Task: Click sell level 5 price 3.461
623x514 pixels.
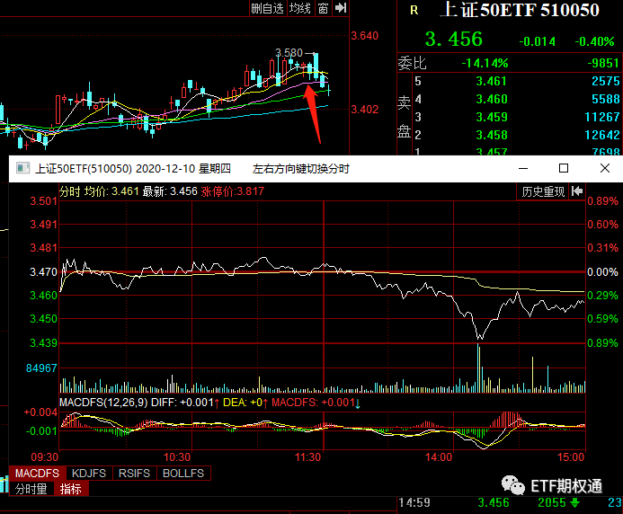Action: click(492, 81)
